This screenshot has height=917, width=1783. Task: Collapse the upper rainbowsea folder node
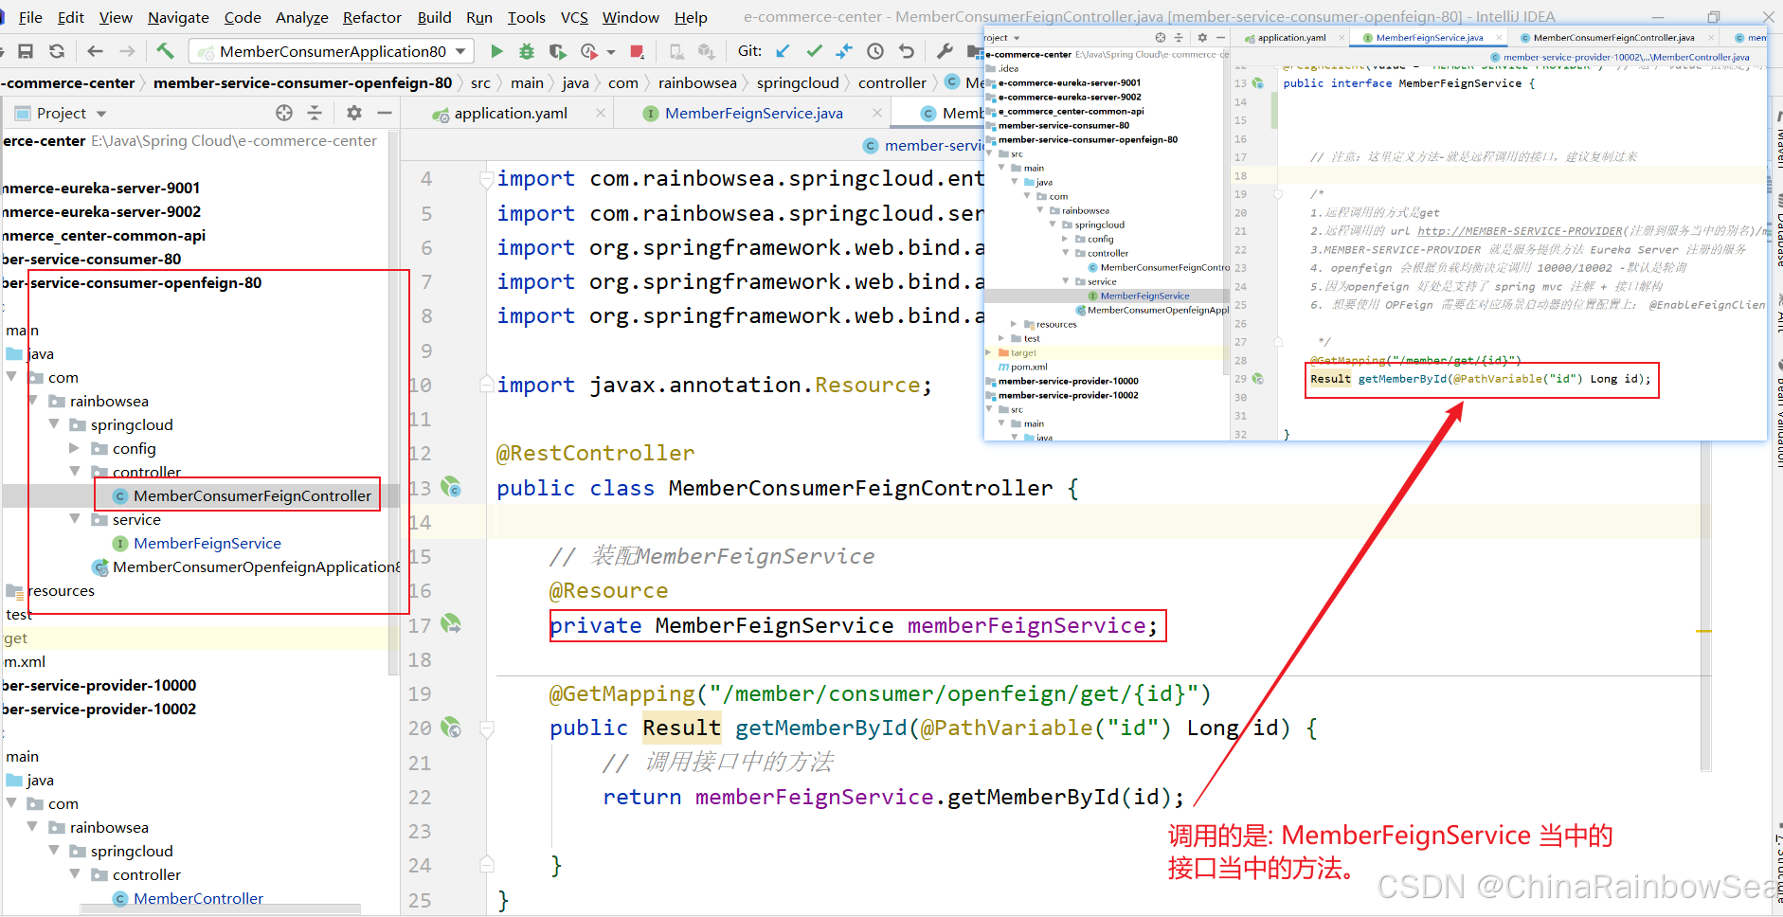33,401
